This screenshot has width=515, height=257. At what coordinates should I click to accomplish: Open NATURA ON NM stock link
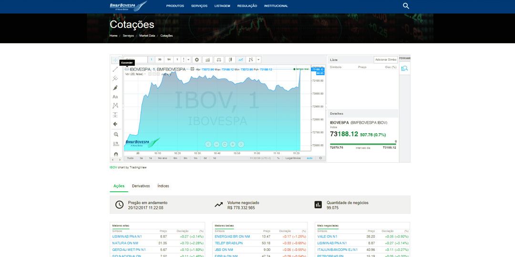pyautogui.click(x=124, y=243)
